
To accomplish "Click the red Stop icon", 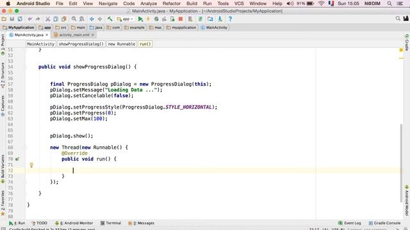I will (181, 19).
